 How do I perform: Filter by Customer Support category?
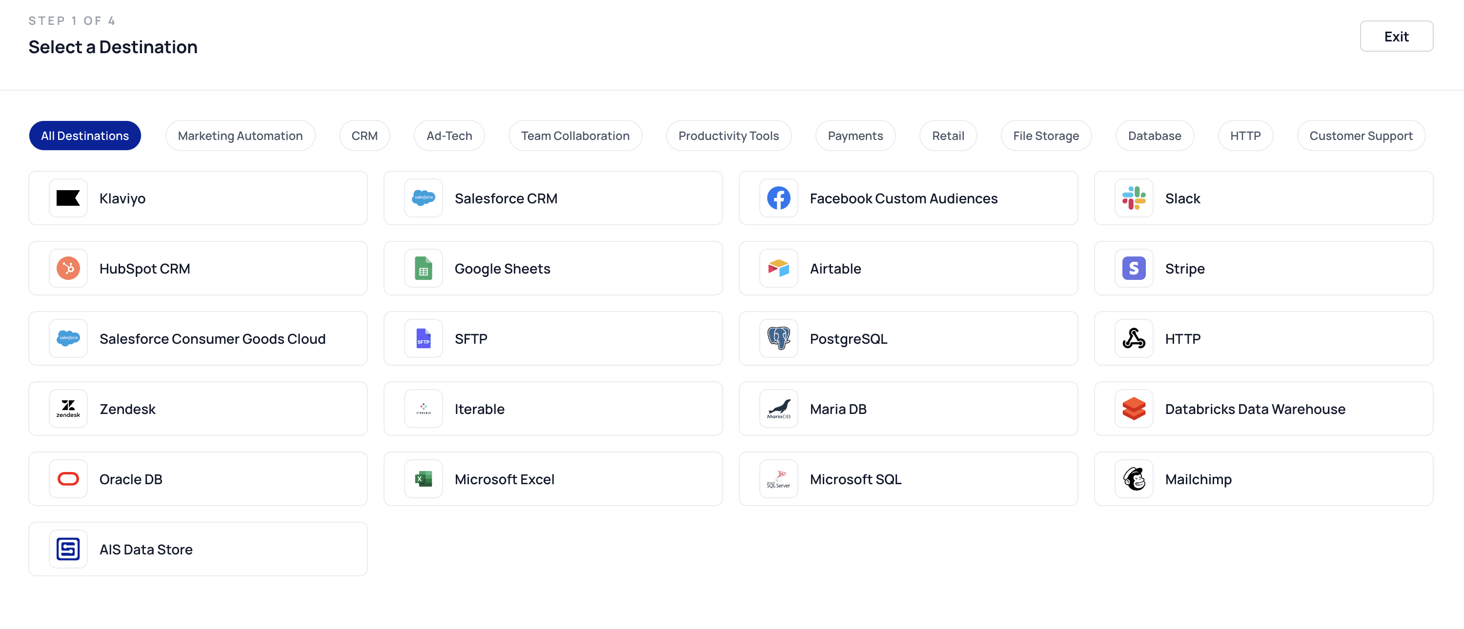coord(1360,136)
